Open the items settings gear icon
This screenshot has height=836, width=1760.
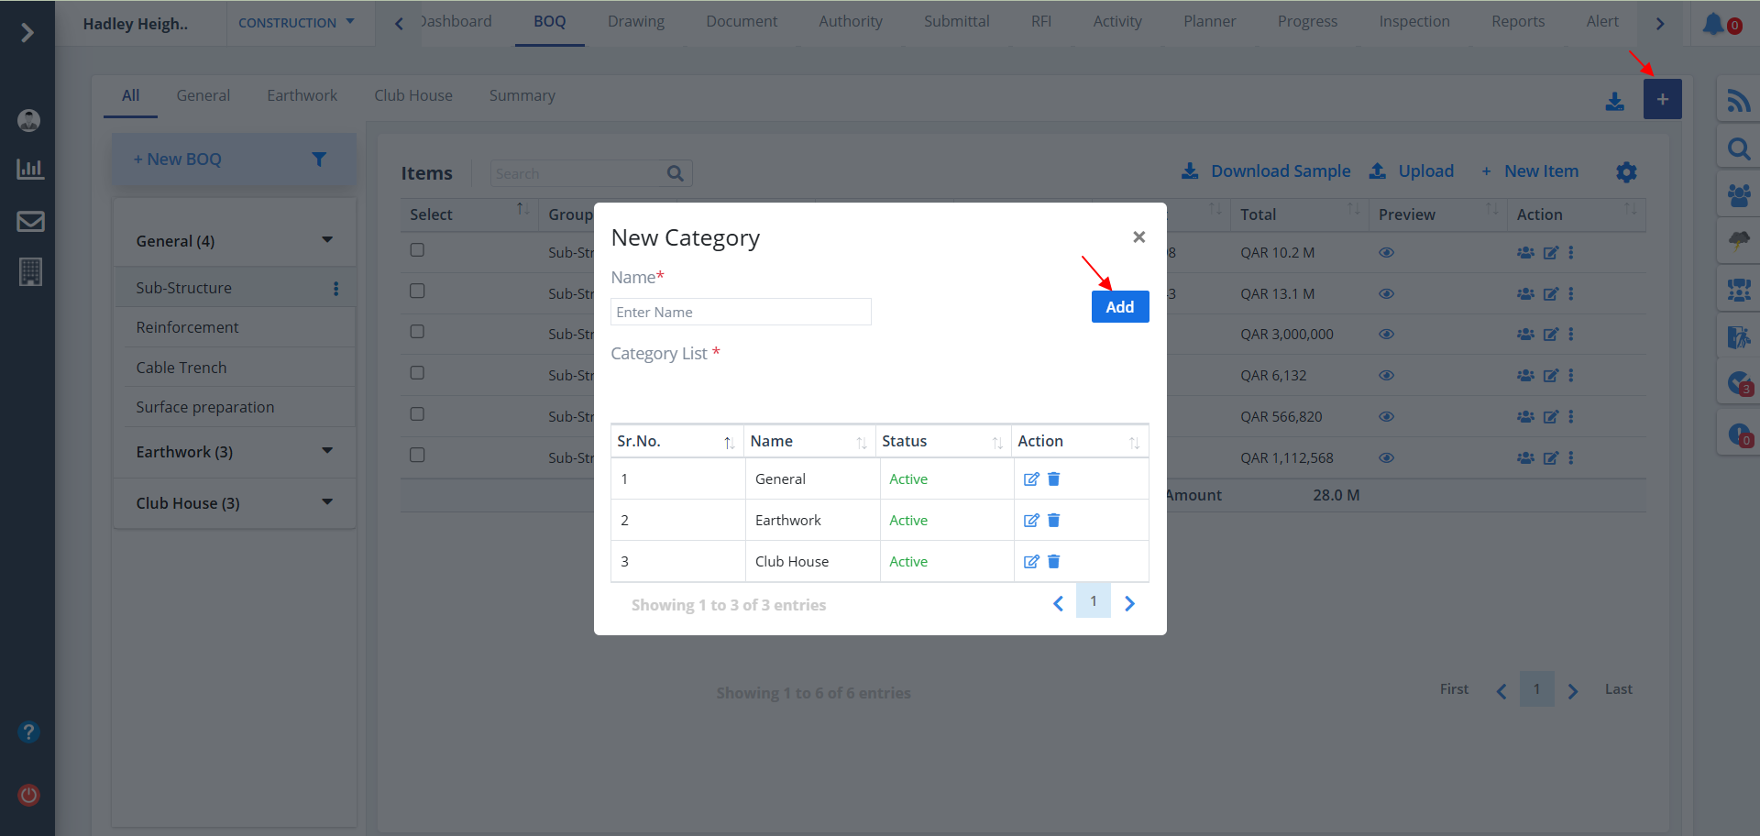click(1626, 172)
